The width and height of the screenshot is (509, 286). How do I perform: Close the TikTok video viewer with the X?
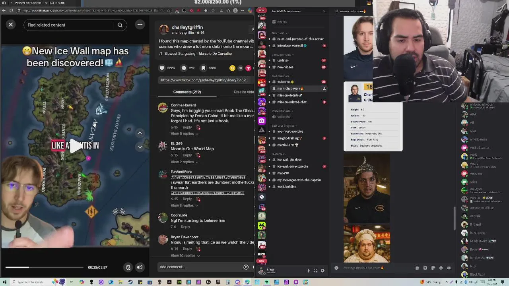coord(11,25)
